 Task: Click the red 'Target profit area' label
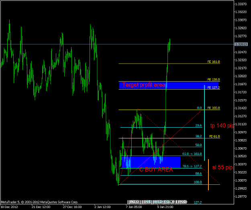(x=144, y=85)
